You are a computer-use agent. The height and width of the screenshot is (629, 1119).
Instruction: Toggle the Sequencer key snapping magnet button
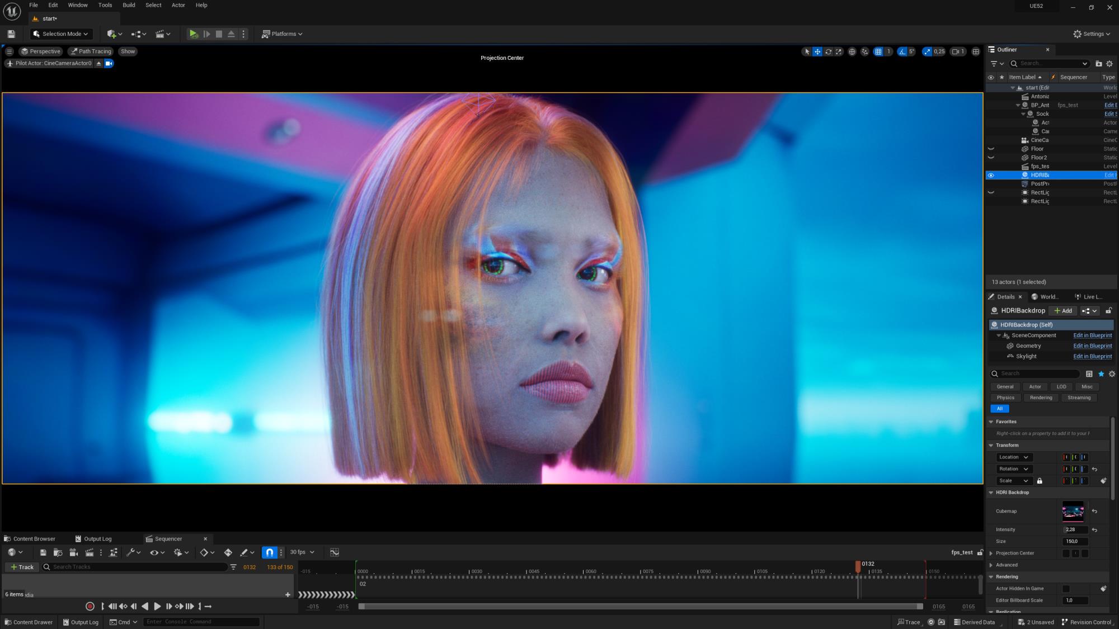(x=270, y=552)
